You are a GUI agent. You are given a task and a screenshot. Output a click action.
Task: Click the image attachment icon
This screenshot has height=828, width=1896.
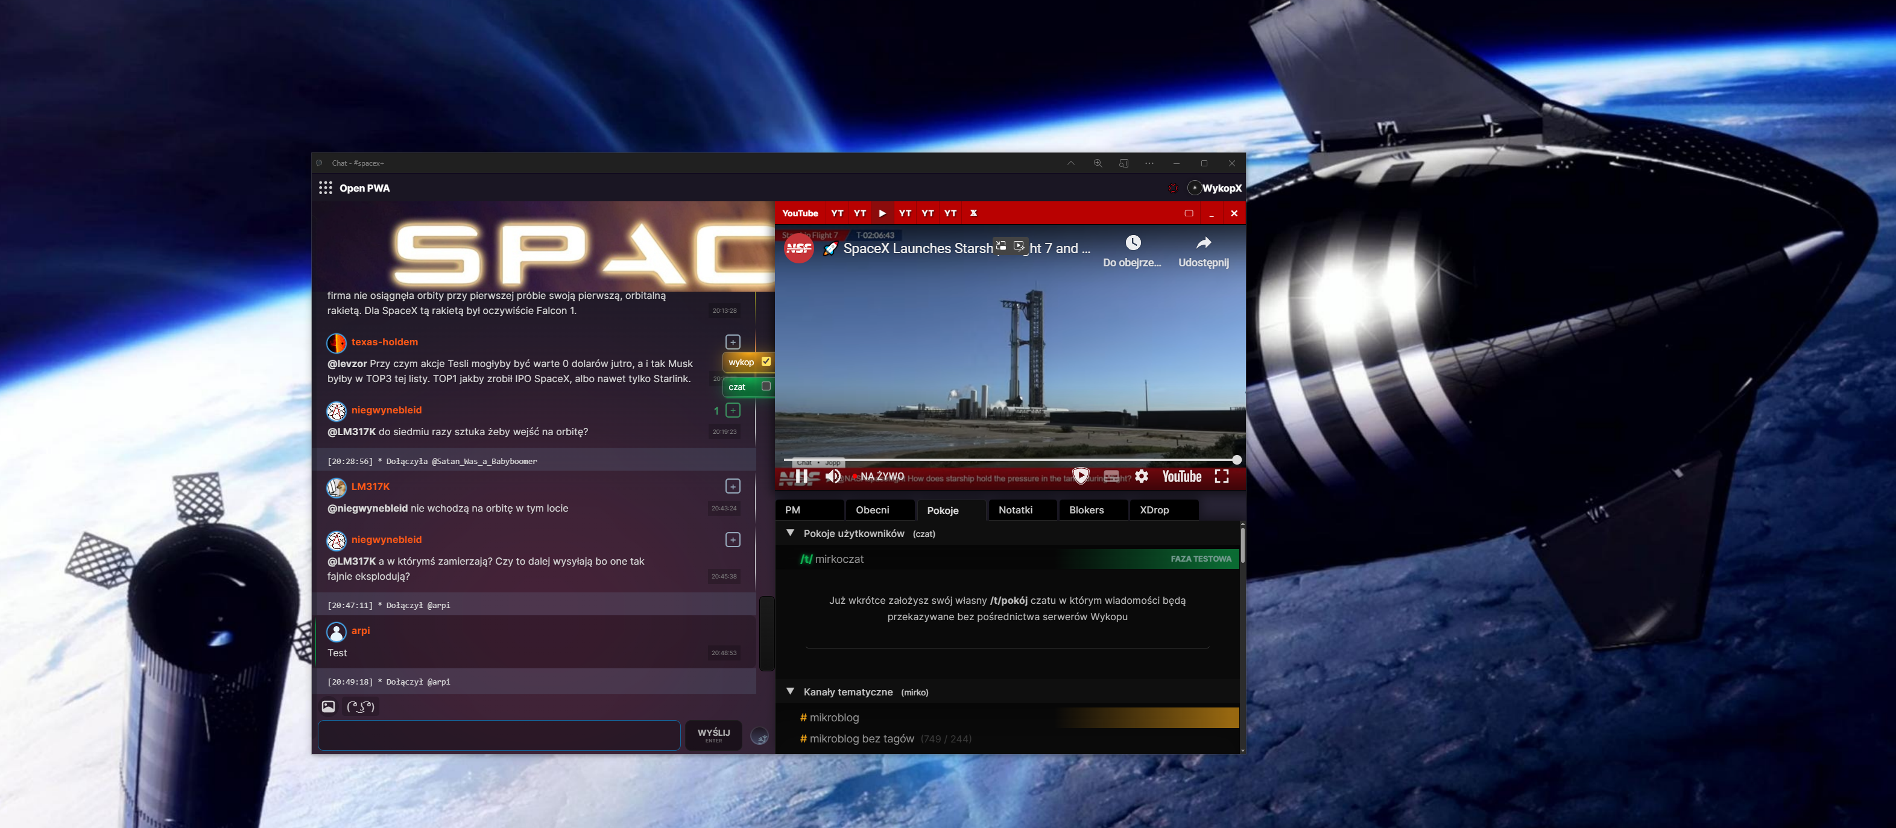pos(328,707)
